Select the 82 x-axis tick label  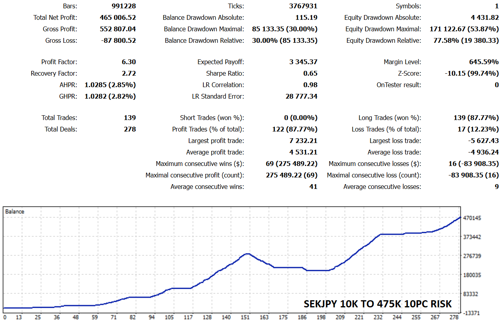133,318
